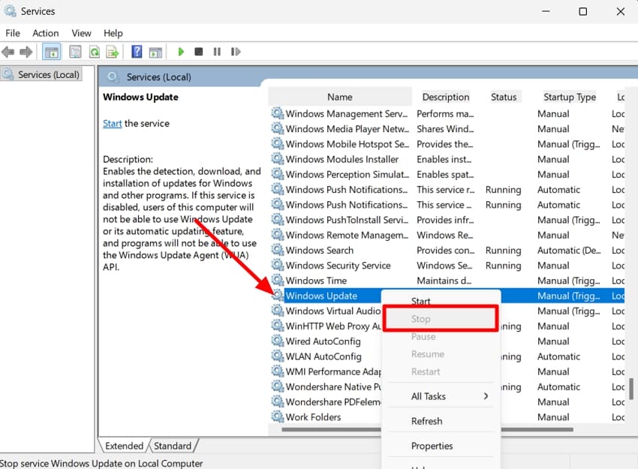Select the WinHTTP Web Proxy service row

pos(333,326)
